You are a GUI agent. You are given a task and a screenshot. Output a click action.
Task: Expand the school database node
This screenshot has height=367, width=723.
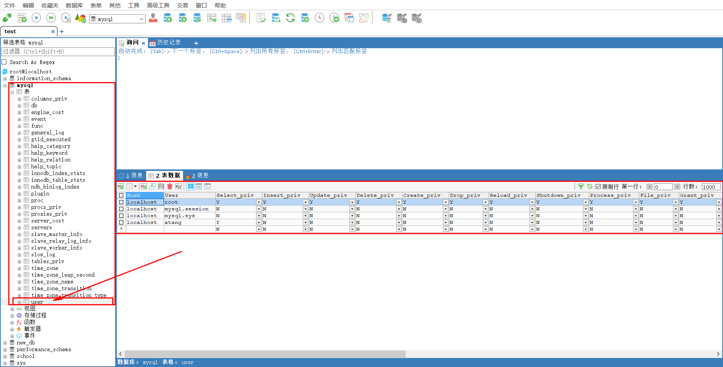5,356
